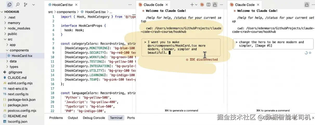Select the middle Claude Code terminal tab

coord(153,5)
